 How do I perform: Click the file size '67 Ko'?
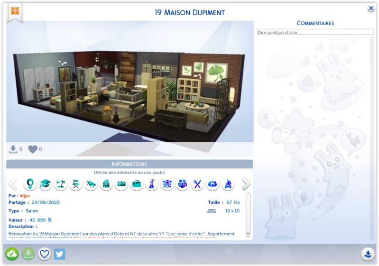pos(233,202)
